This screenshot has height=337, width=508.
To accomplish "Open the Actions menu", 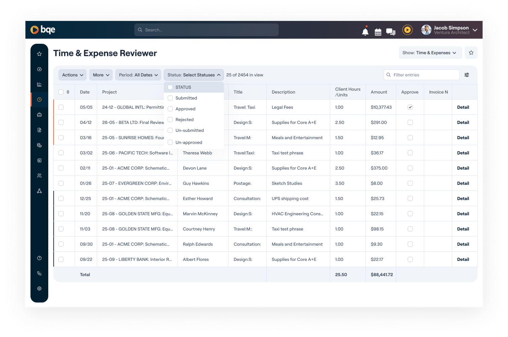I will point(72,75).
